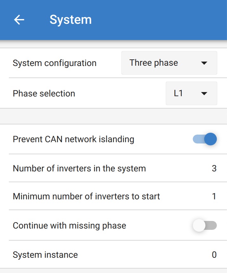Enable the Continue with missing phase switch

tap(205, 226)
